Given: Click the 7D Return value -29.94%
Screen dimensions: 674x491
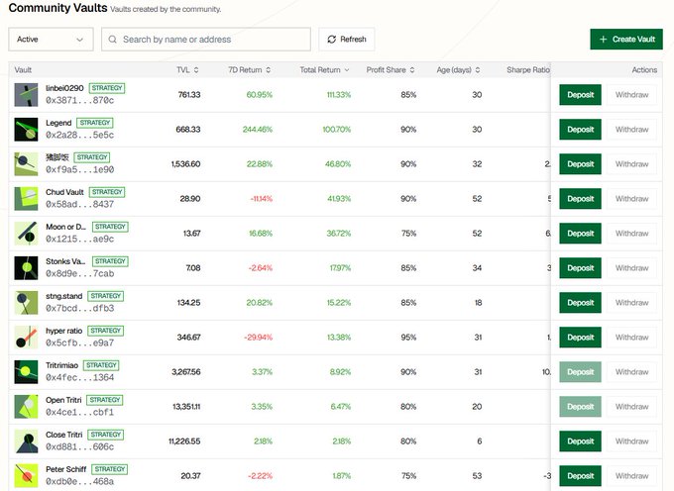Looking at the screenshot, I should (259, 338).
